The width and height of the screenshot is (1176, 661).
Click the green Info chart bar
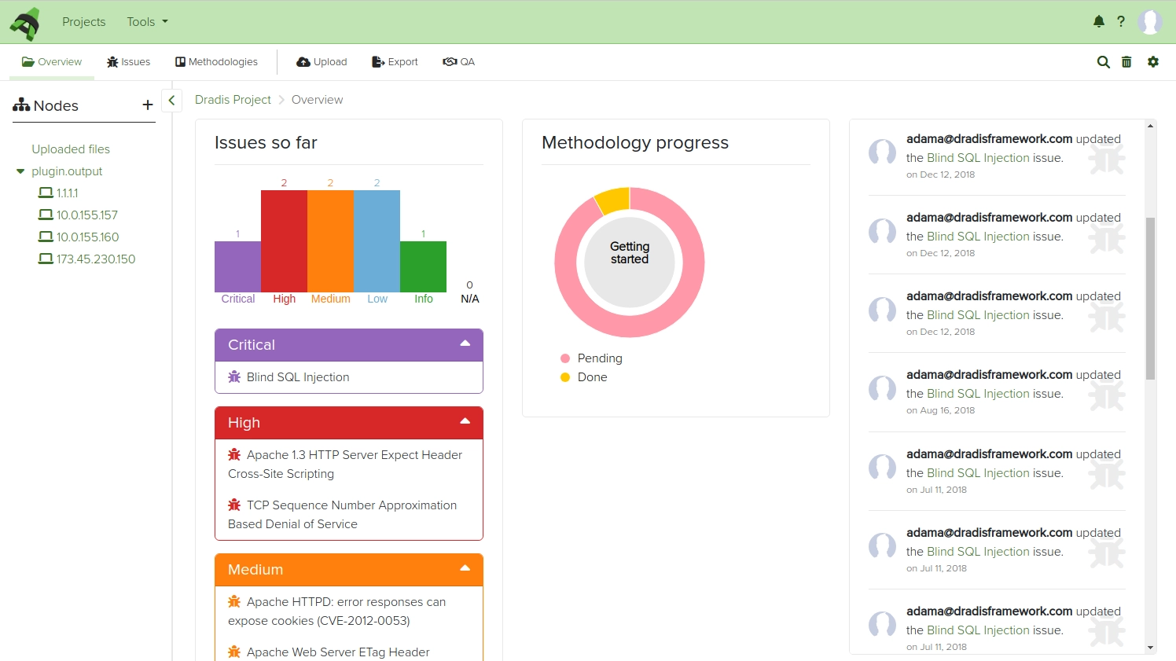pyautogui.click(x=423, y=266)
